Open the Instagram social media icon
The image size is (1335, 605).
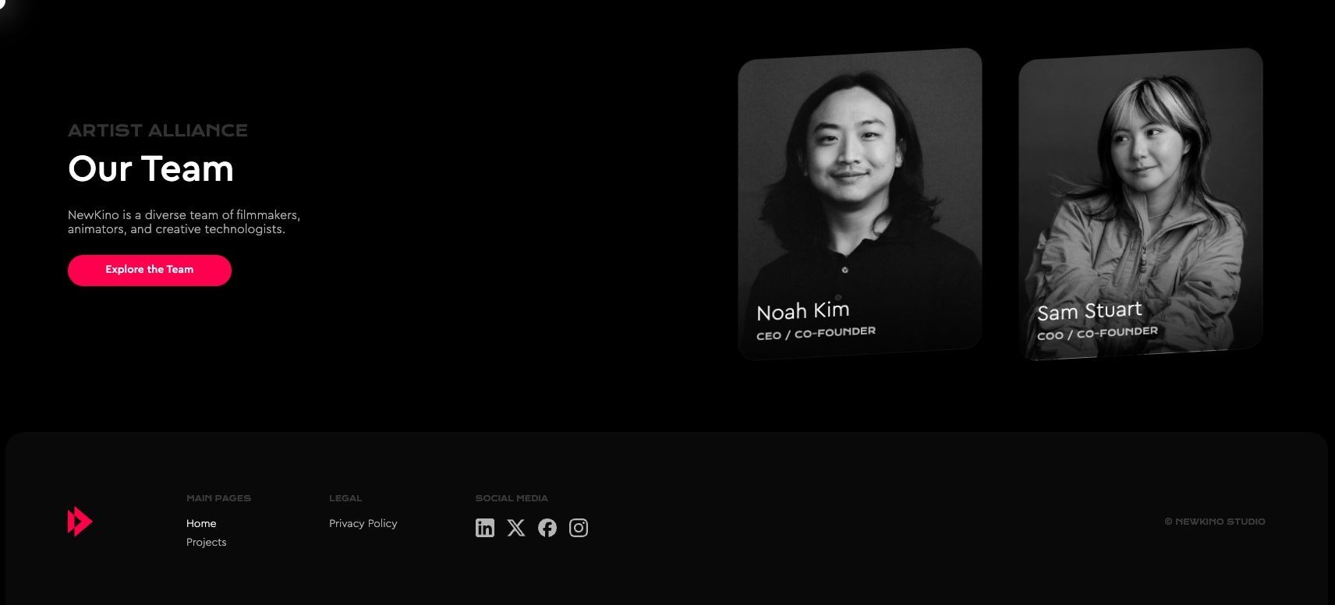pos(579,528)
